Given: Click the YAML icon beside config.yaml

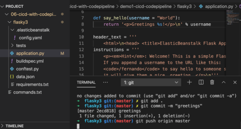Looking at the screenshot, I should click(x=15, y=38).
